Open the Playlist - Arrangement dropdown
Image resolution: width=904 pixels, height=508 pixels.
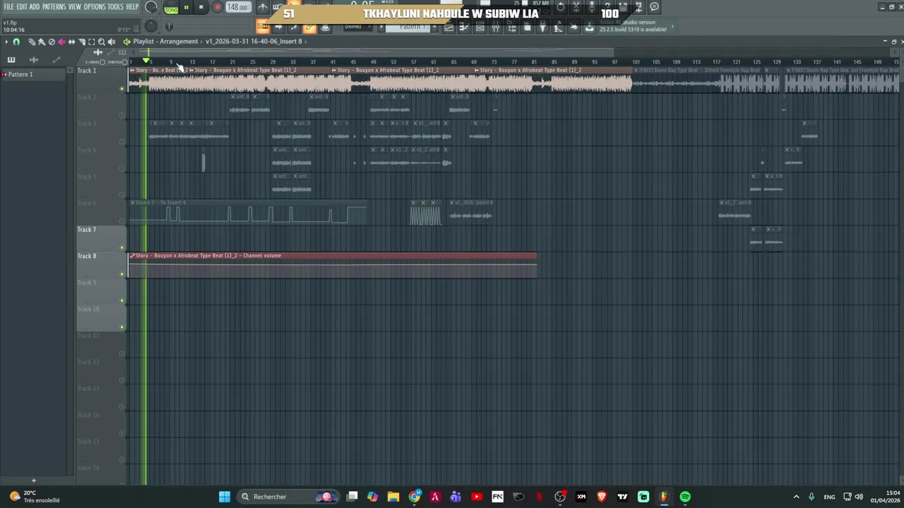(x=165, y=41)
